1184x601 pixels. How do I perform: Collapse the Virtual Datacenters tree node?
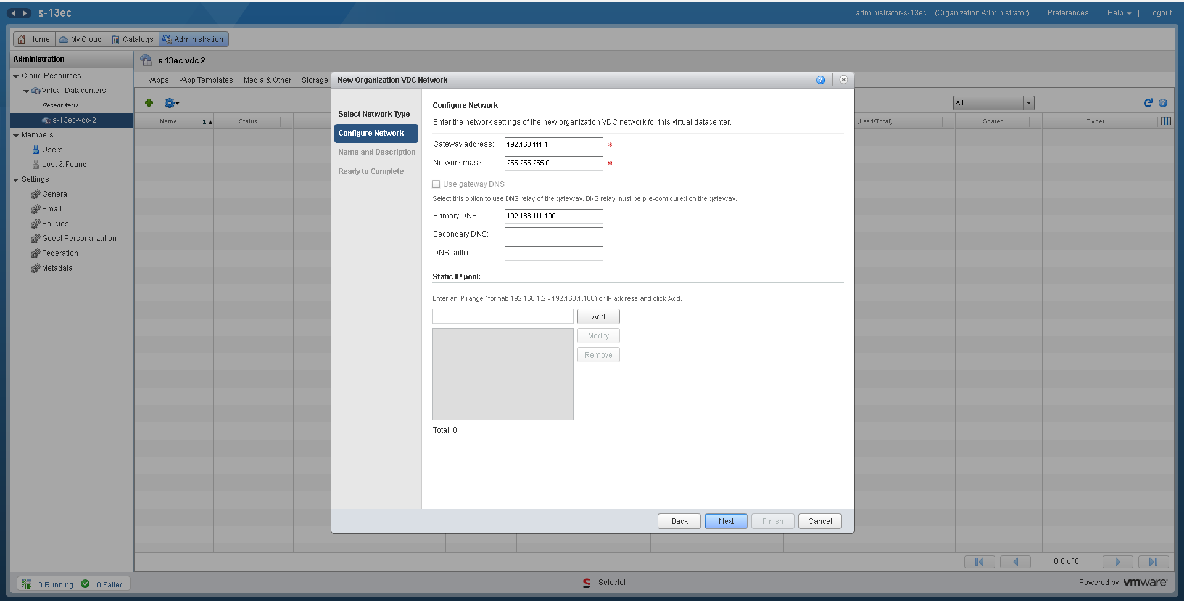[27, 91]
